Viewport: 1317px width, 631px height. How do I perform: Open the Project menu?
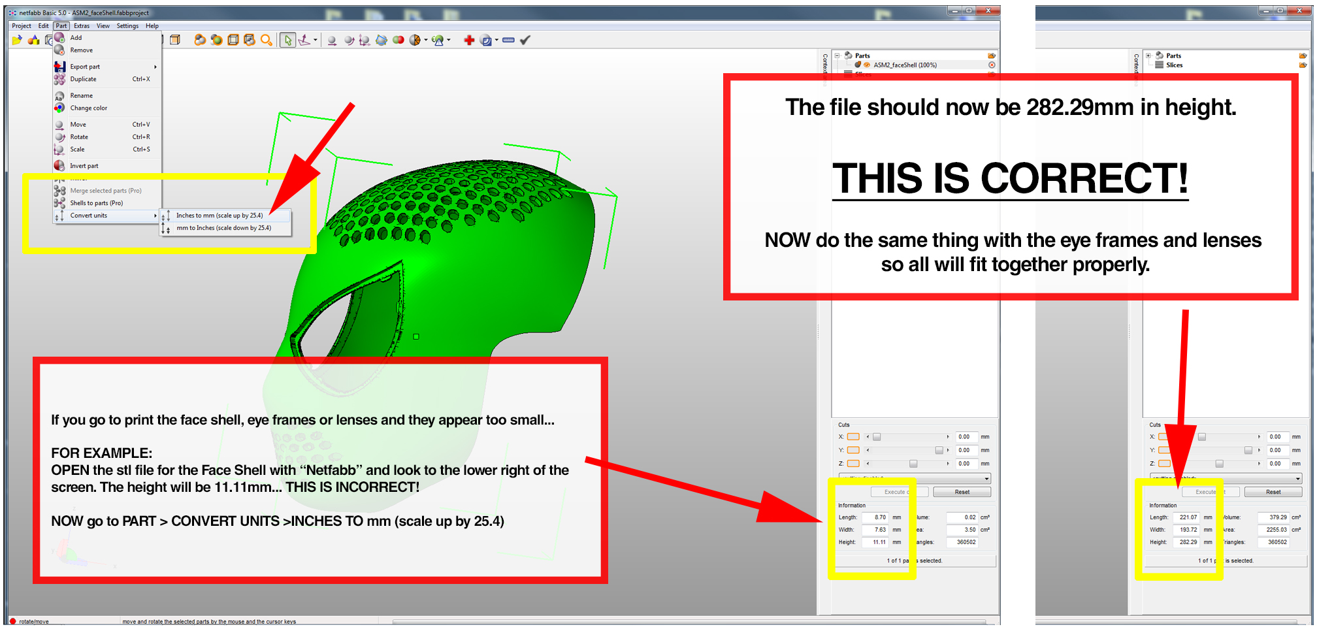pos(22,26)
